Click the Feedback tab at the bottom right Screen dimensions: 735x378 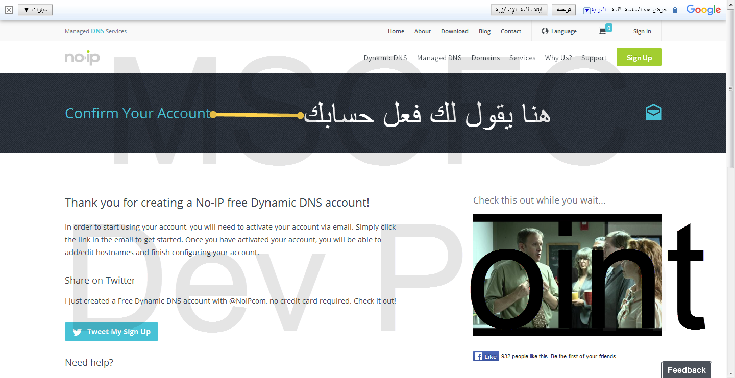pos(687,370)
